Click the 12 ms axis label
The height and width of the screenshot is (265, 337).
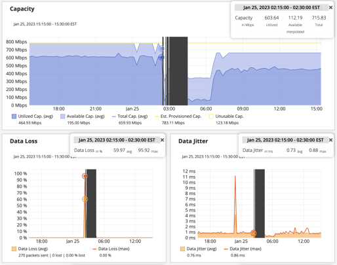pyautogui.click(x=189, y=171)
